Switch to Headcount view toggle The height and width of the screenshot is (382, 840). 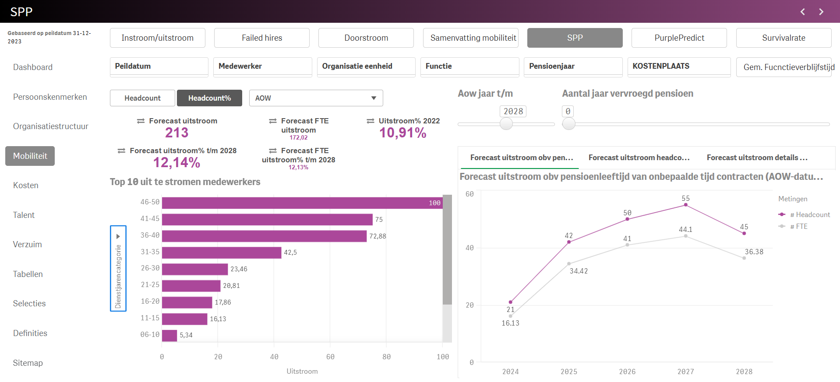click(x=142, y=98)
